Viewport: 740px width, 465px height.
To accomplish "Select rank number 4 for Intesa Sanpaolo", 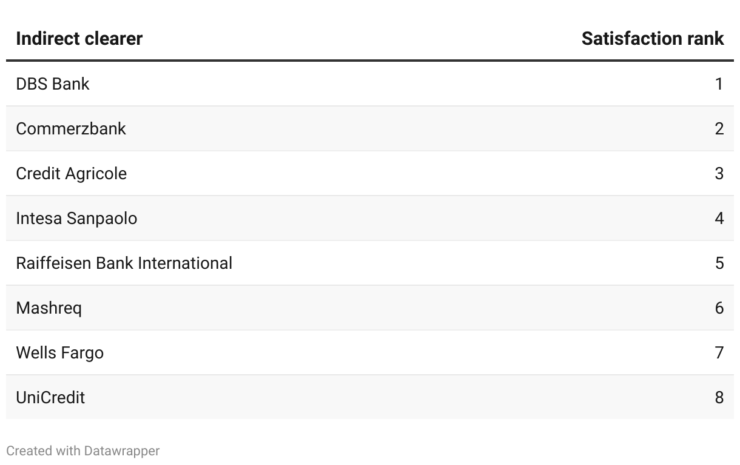I will (719, 218).
